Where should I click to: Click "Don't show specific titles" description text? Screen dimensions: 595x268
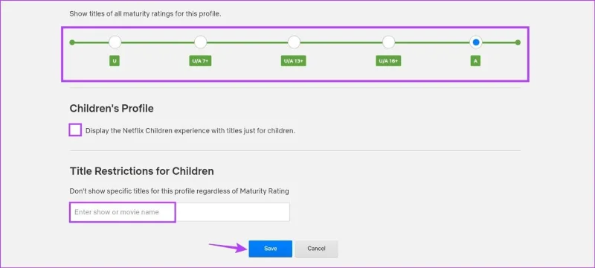[179, 191]
